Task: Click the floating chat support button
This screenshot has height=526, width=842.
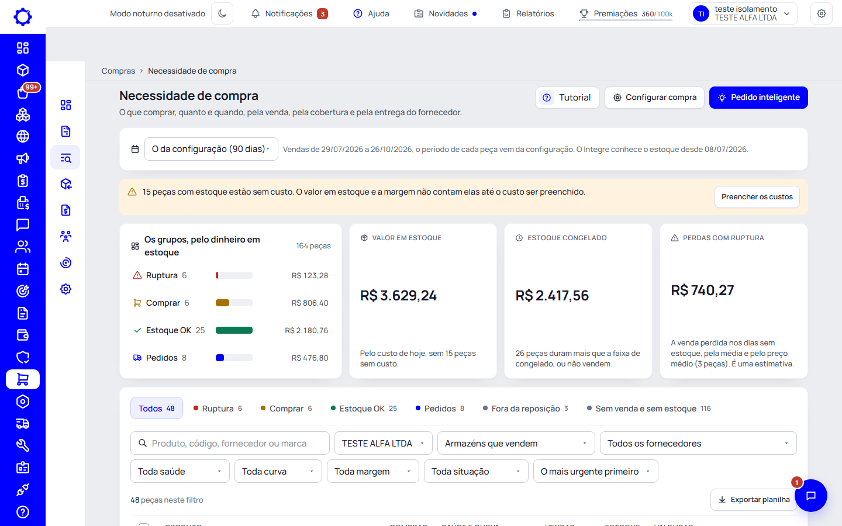Action: 811,496
